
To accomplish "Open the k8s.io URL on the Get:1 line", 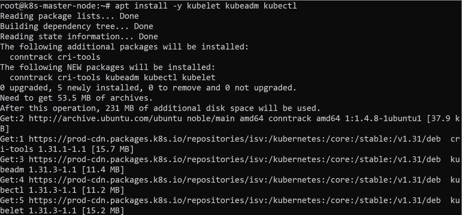I will point(234,139).
